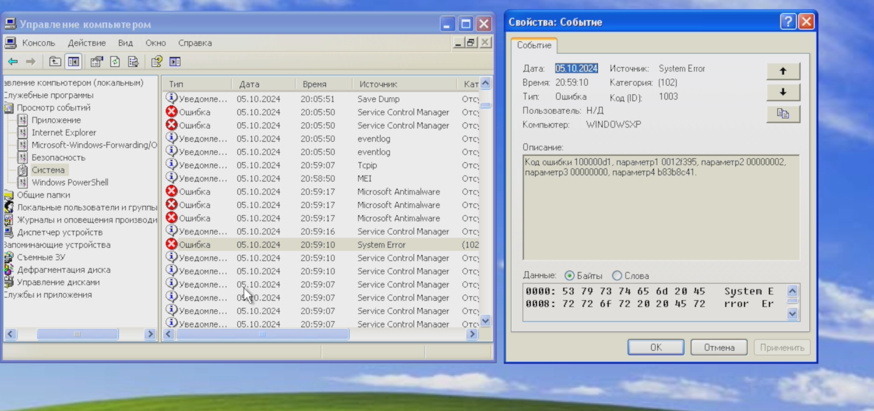This screenshot has height=411, width=874.
Task: Click the Отмена button
Action: coord(718,347)
